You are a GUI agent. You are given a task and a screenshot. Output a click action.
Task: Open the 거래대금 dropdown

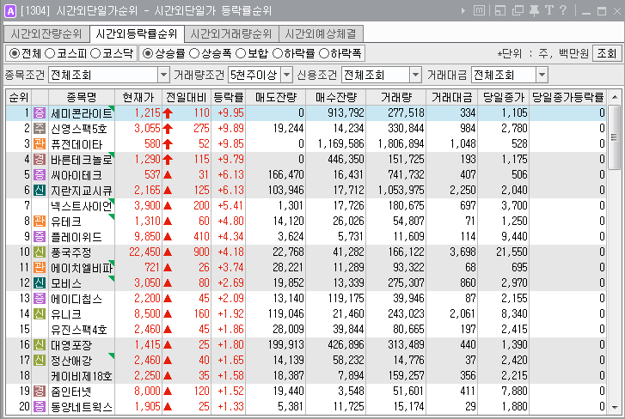542,75
